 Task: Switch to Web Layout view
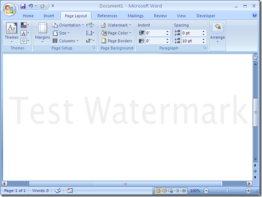[x=171, y=191]
